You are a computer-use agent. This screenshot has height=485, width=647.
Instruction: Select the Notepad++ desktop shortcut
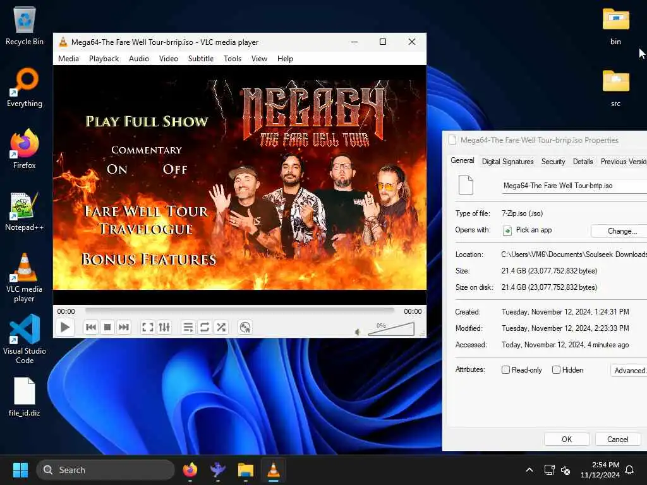click(24, 212)
